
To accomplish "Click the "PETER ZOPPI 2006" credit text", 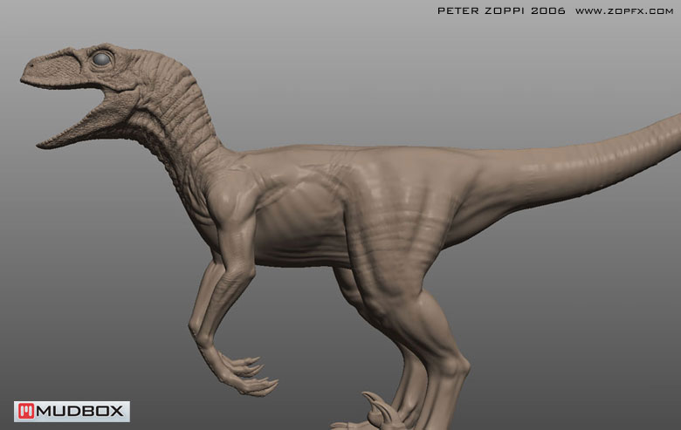I will point(501,11).
